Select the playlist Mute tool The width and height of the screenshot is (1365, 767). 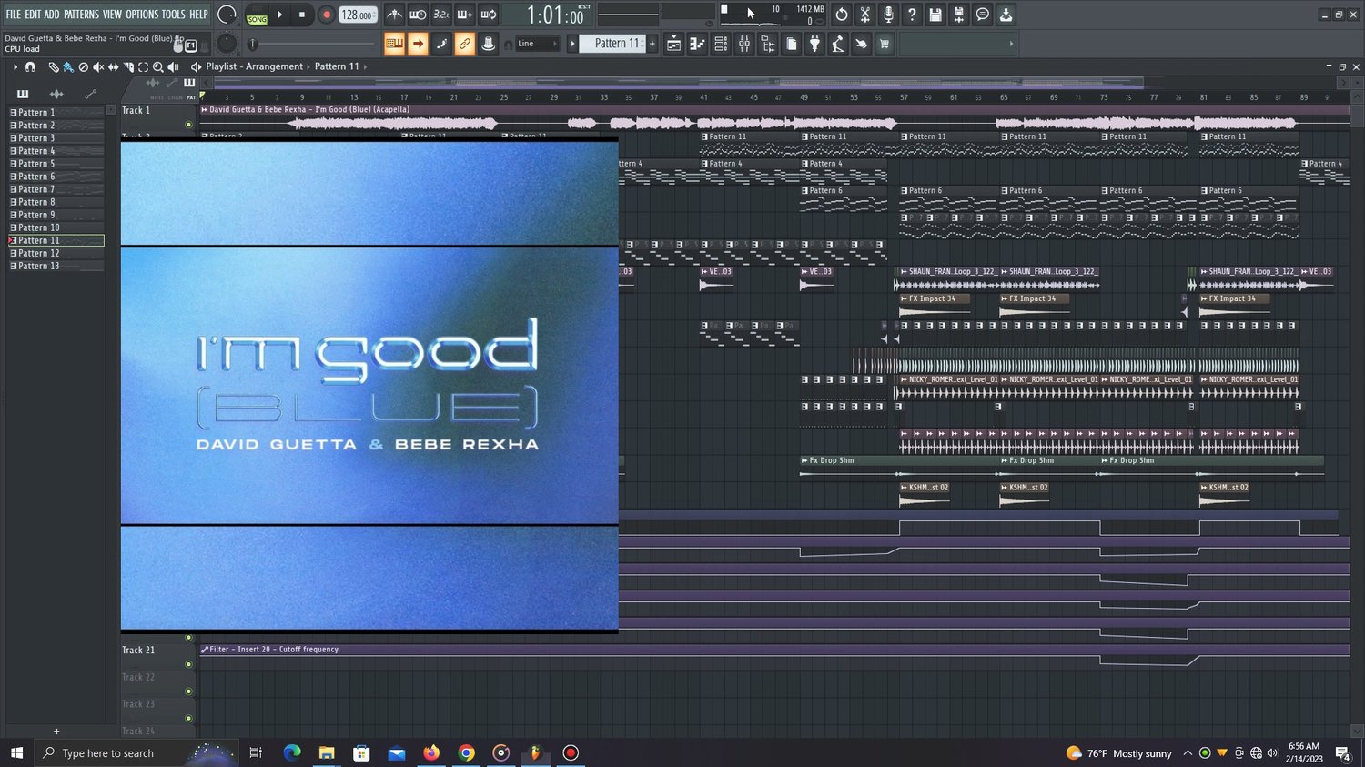tap(98, 66)
